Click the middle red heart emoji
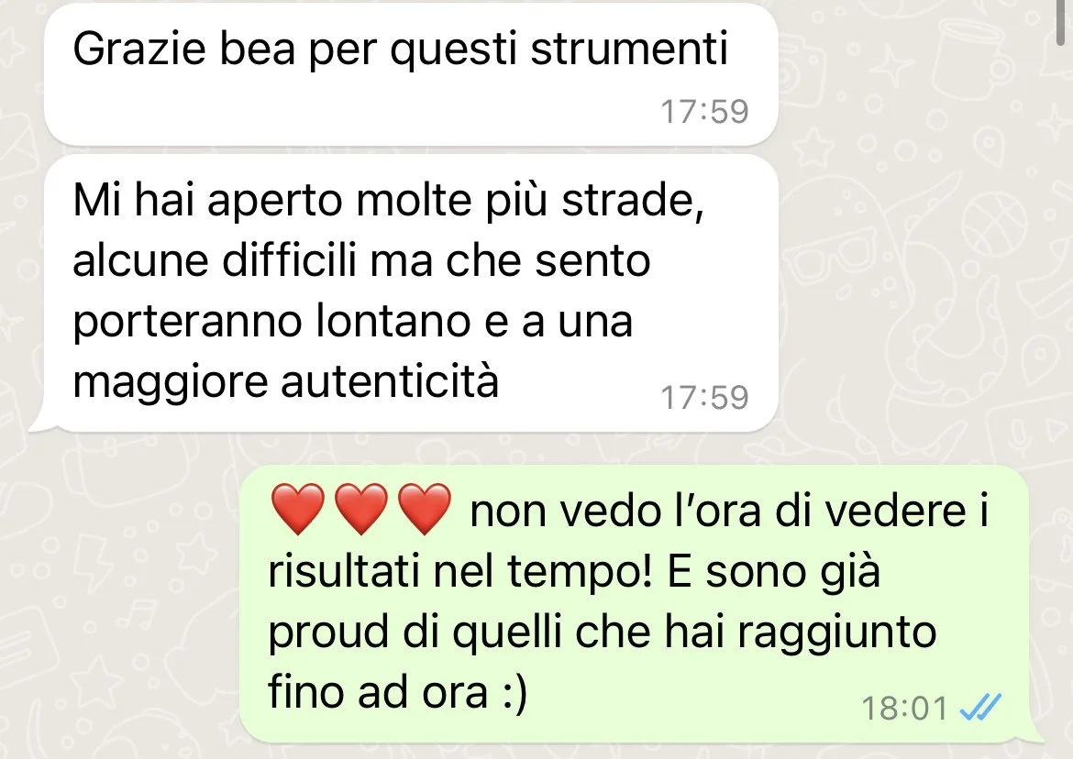Screen dimensions: 1073x759 click(x=360, y=509)
